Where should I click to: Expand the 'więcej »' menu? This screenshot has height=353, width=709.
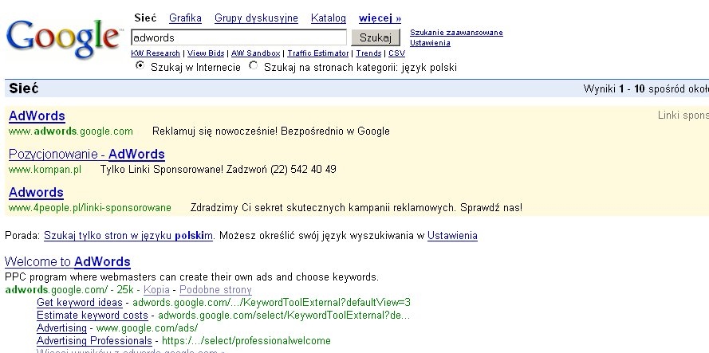[x=380, y=18]
